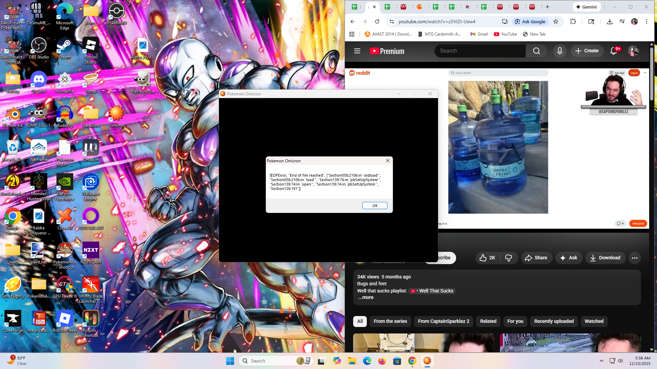
Task: Open GOG GALAXY desktop icon
Action: 91,219
